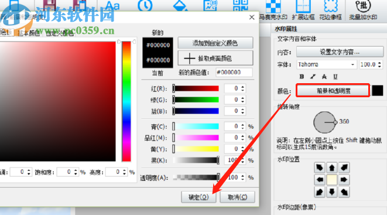
Task: Toggle Italic font style
Action: pyautogui.click(x=313, y=77)
